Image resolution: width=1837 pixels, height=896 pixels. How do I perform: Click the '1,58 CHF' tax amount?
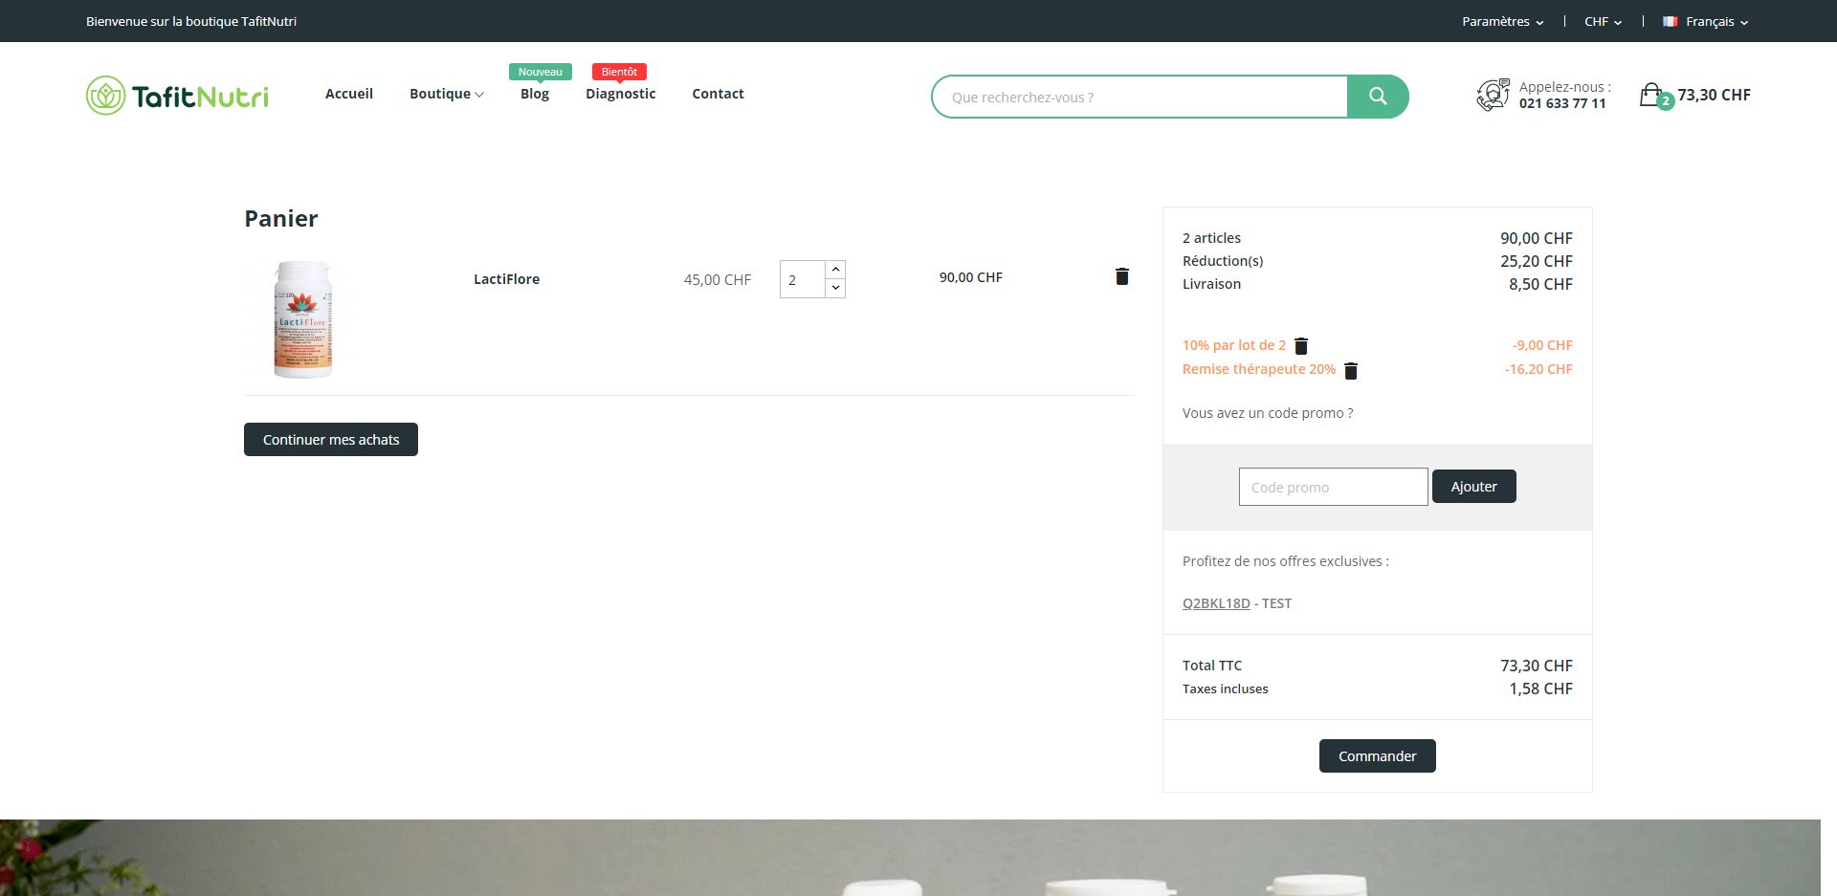(1540, 688)
